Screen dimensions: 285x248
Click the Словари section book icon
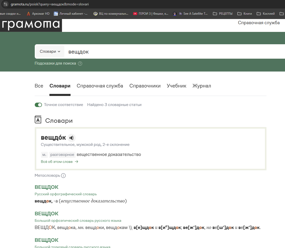click(38, 120)
